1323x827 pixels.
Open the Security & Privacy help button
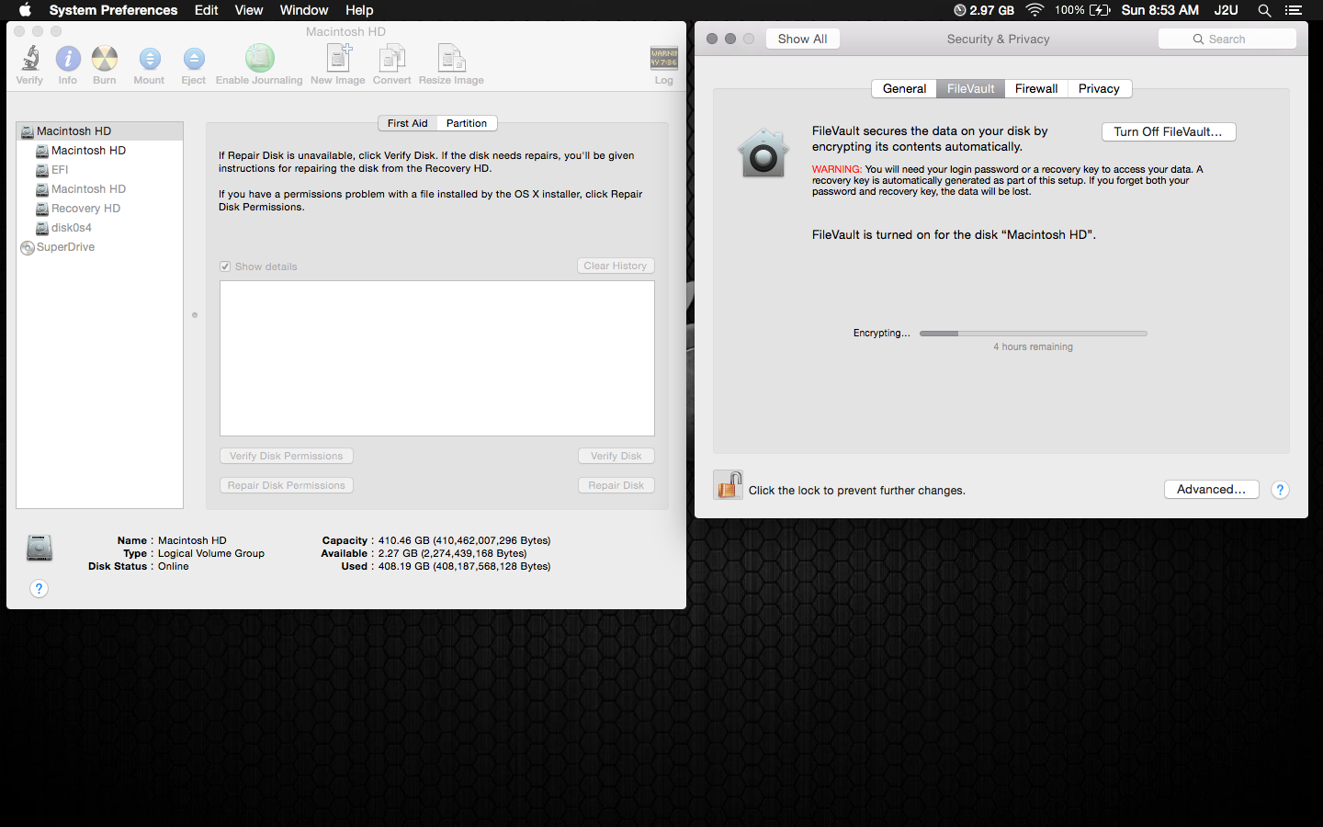(x=1280, y=490)
